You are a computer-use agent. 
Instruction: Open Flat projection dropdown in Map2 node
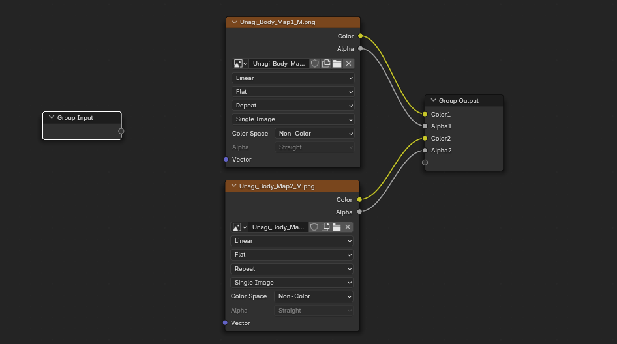pyautogui.click(x=292, y=255)
